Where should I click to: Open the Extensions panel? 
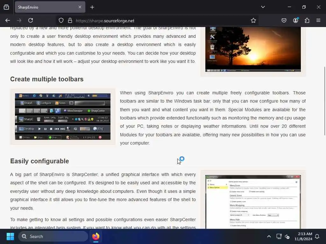(307, 21)
